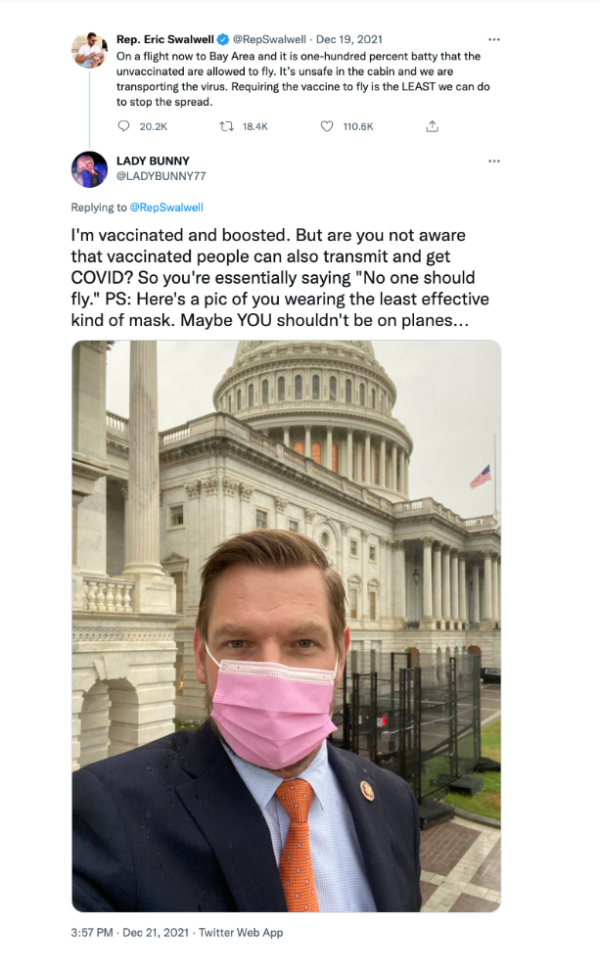This screenshot has height=970, width=600.
Task: Like the tweet using the heart icon
Action: point(327,126)
